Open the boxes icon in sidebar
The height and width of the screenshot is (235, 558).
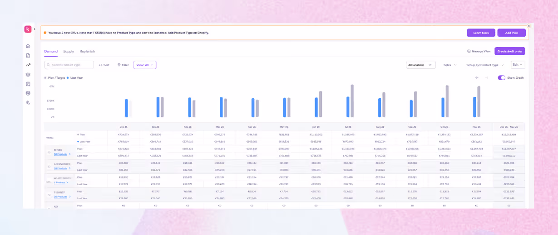coord(28,93)
